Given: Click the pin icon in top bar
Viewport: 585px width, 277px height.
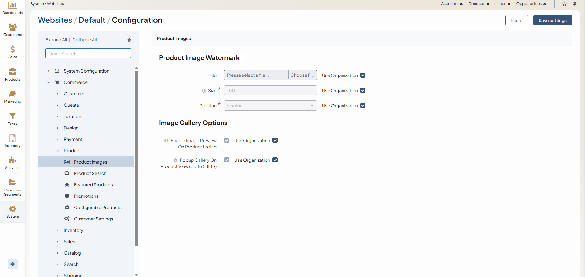Looking at the screenshot, I should (575, 4).
